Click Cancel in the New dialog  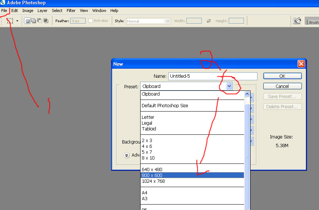point(282,86)
